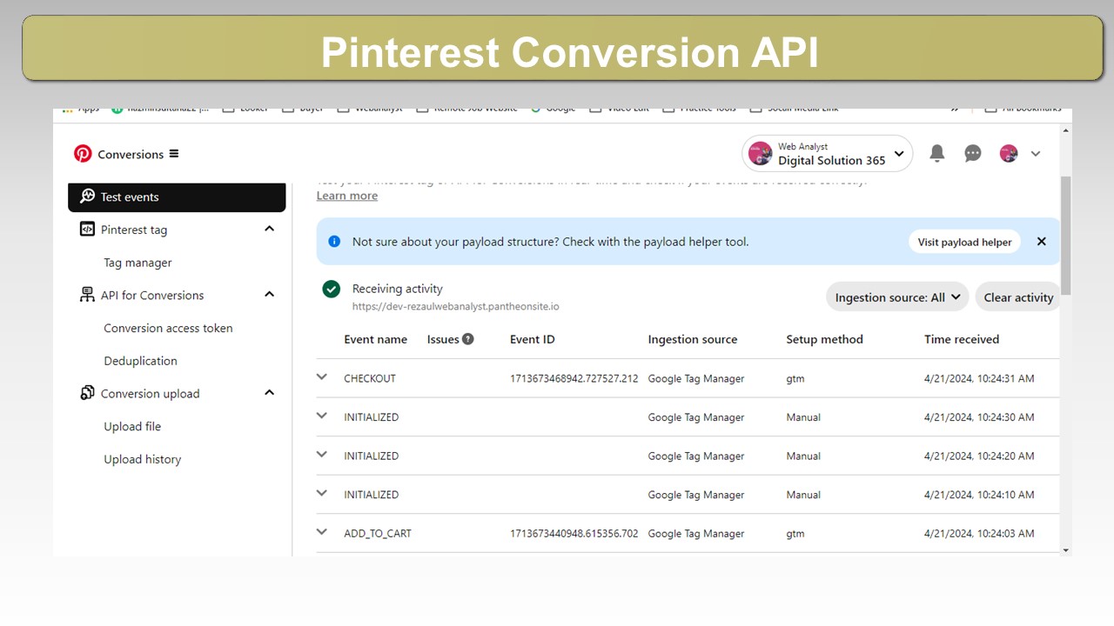This screenshot has width=1114, height=626.
Task: Click the scrollbar up arrow
Action: pyautogui.click(x=1066, y=130)
